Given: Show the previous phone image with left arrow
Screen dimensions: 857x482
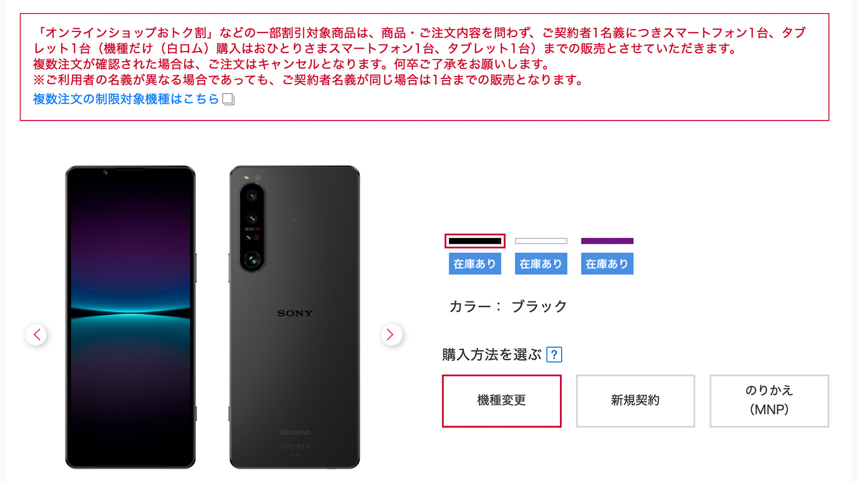Looking at the screenshot, I should click(37, 335).
